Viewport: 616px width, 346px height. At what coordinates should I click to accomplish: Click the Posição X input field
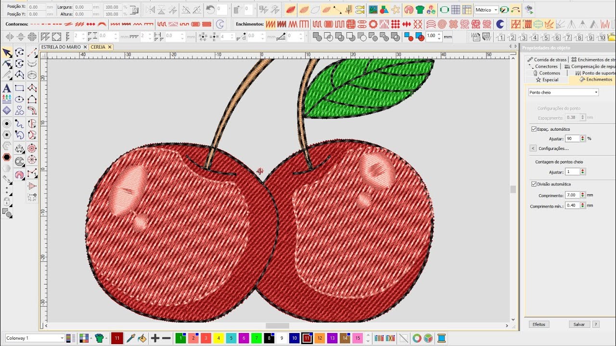[37, 7]
